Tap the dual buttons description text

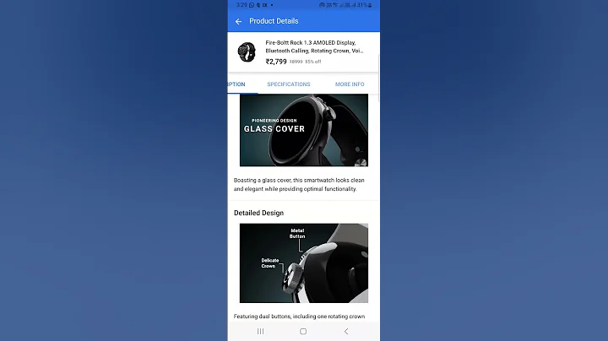299,317
